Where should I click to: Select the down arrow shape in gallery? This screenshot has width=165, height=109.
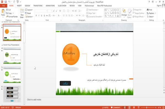(x=116, y=13)
